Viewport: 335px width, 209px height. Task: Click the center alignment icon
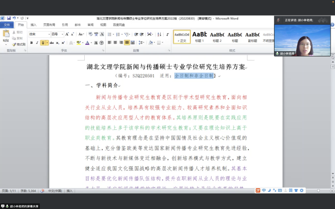[x=115, y=43]
